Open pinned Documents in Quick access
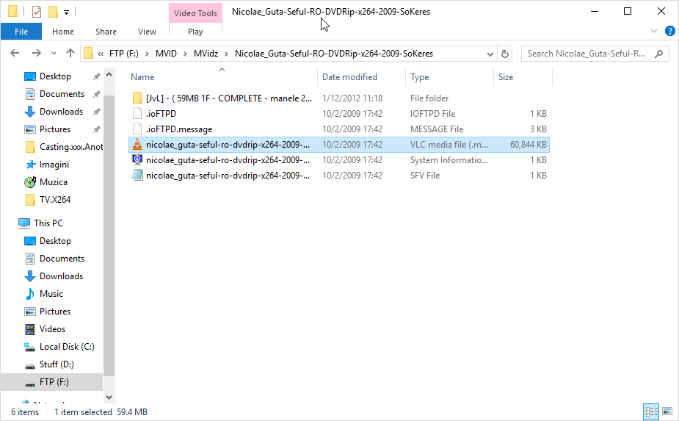 point(62,94)
